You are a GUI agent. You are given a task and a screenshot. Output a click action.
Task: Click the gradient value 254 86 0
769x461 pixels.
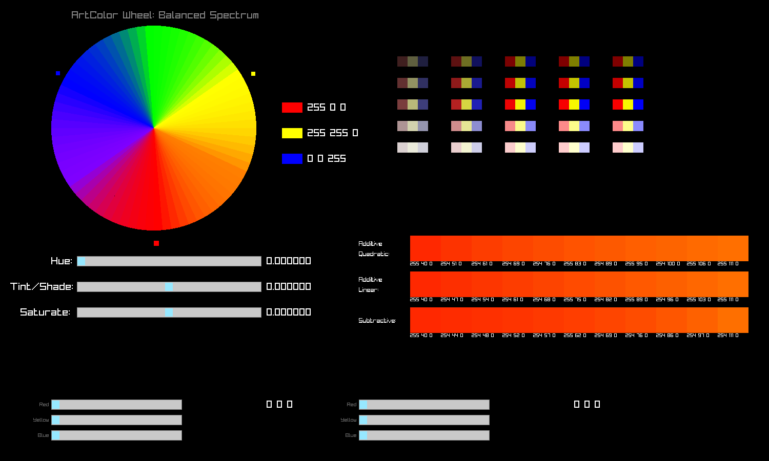tap(667, 336)
